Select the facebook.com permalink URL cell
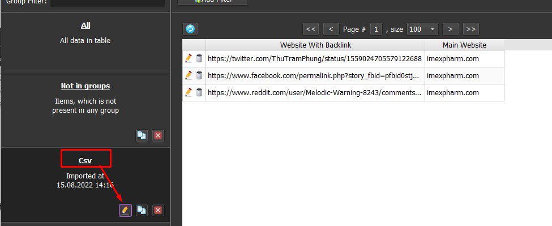This screenshot has height=226, width=552. pyautogui.click(x=315, y=76)
